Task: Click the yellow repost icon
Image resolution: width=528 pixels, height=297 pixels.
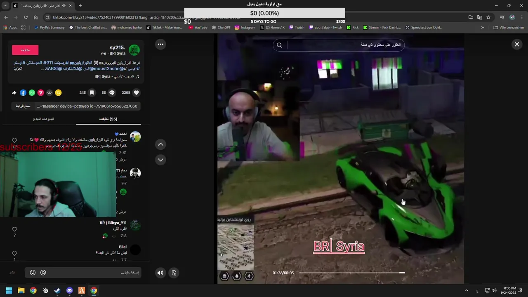Action: click(58, 93)
